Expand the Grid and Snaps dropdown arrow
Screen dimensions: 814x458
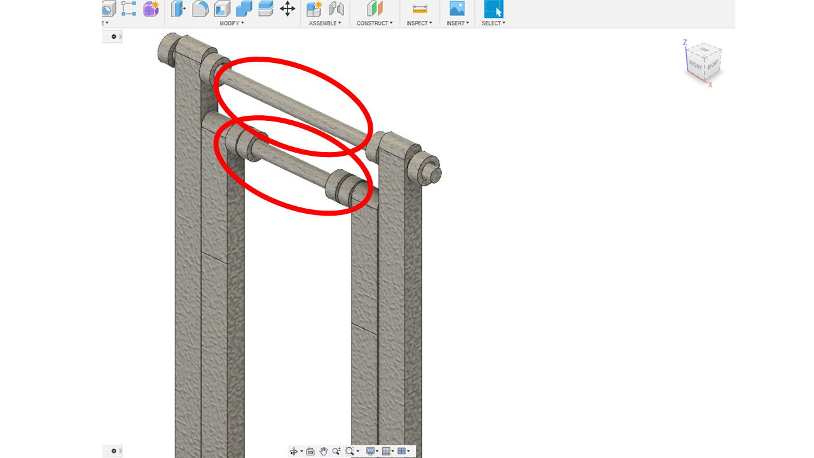pos(393,452)
